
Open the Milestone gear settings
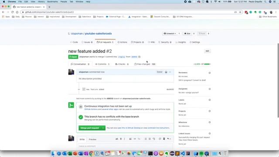coord(210,122)
